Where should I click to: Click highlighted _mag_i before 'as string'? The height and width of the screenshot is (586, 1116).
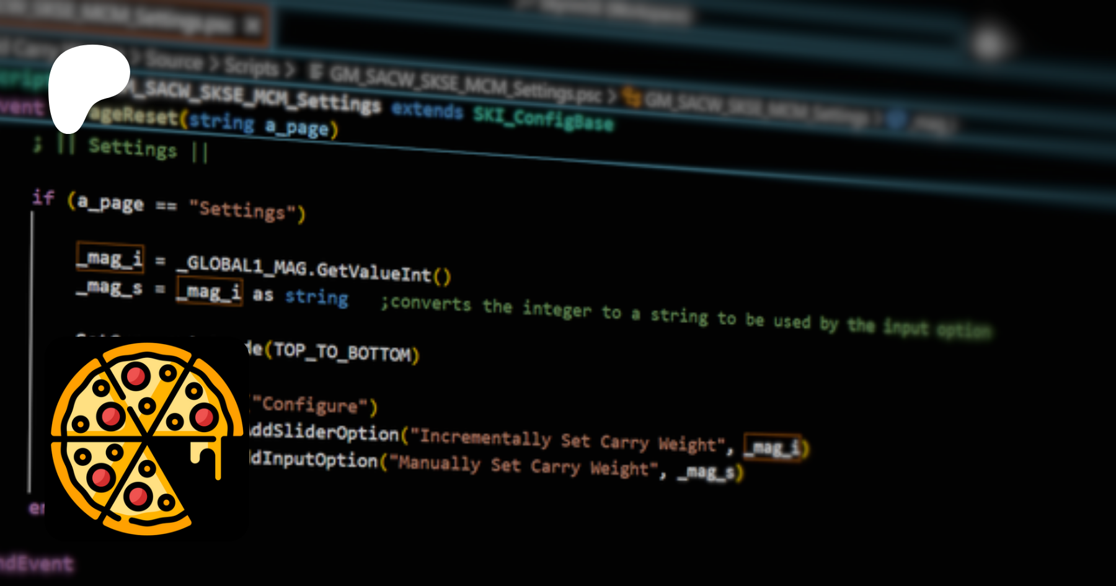click(x=210, y=290)
